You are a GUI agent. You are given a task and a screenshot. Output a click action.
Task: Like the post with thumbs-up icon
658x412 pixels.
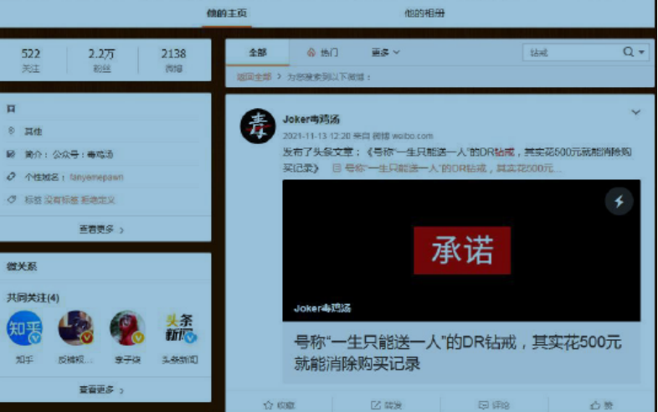[594, 404]
